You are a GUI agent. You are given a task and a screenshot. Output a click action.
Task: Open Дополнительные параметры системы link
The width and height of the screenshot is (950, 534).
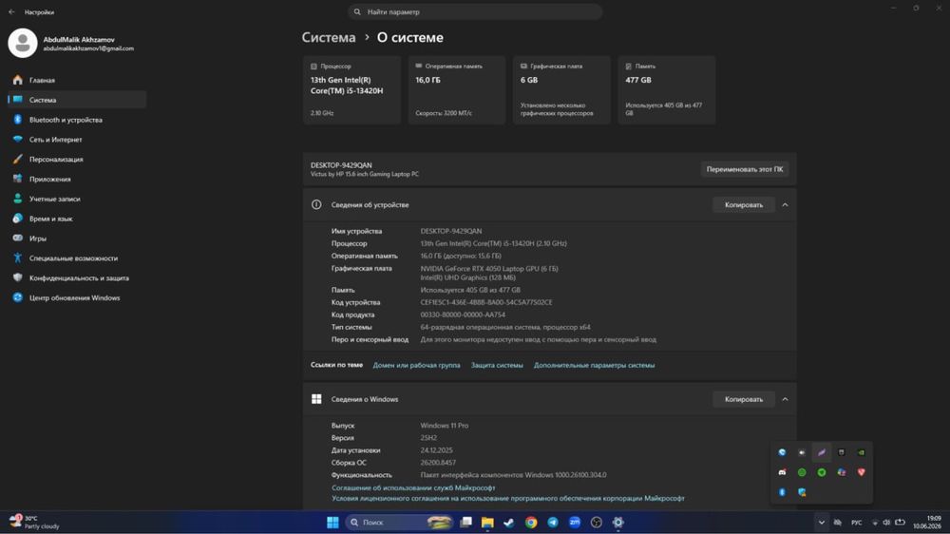point(594,365)
